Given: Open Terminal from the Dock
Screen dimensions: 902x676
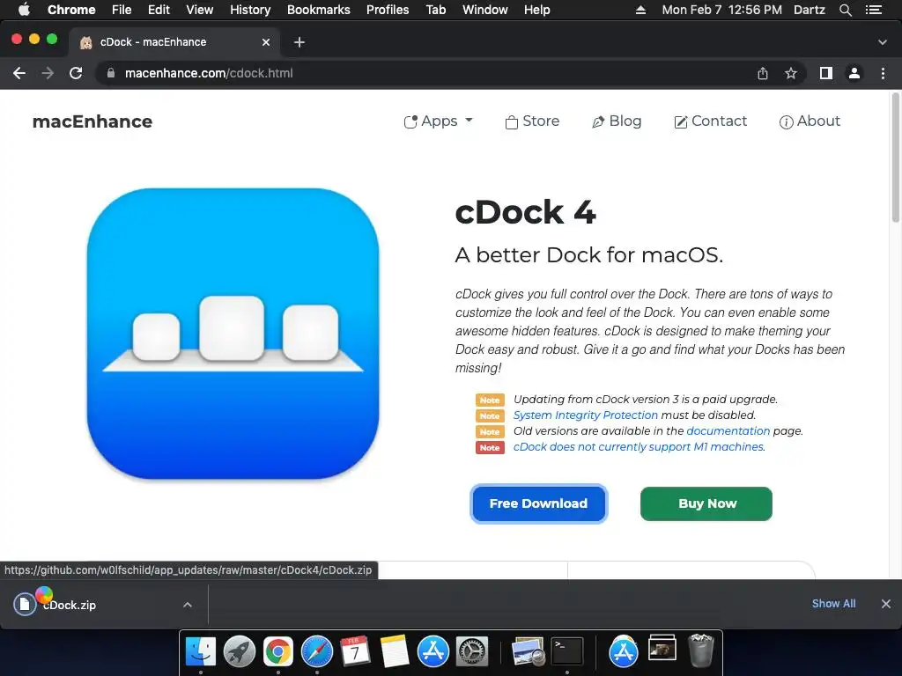Looking at the screenshot, I should 567,652.
